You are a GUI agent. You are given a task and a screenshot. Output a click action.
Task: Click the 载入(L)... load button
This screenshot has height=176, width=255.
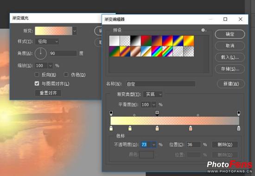point(230,57)
